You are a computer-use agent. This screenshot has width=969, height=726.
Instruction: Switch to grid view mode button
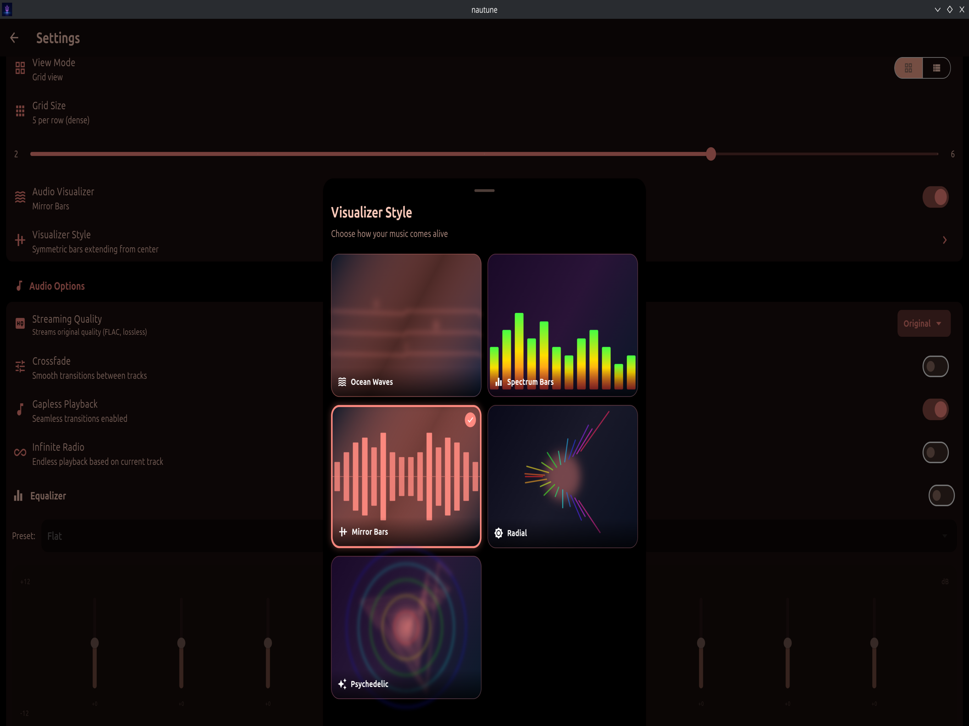tap(909, 68)
